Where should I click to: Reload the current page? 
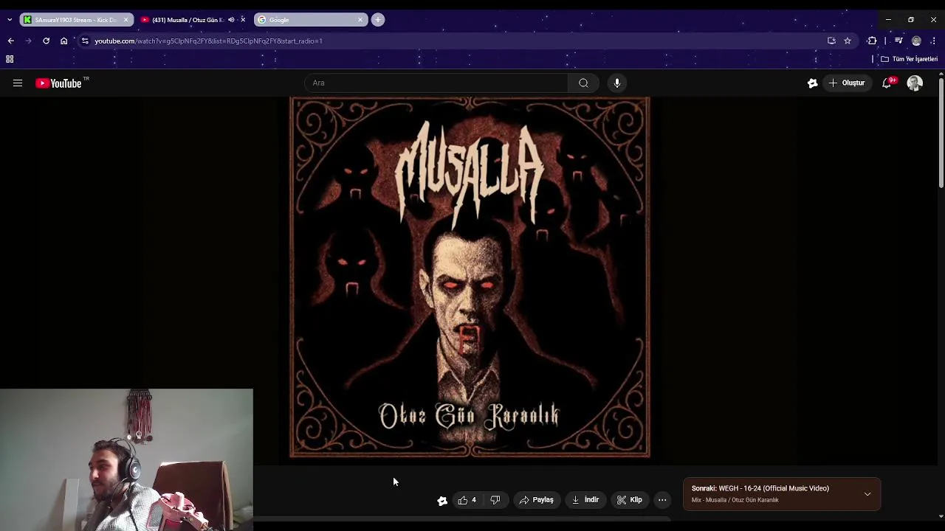tap(46, 41)
